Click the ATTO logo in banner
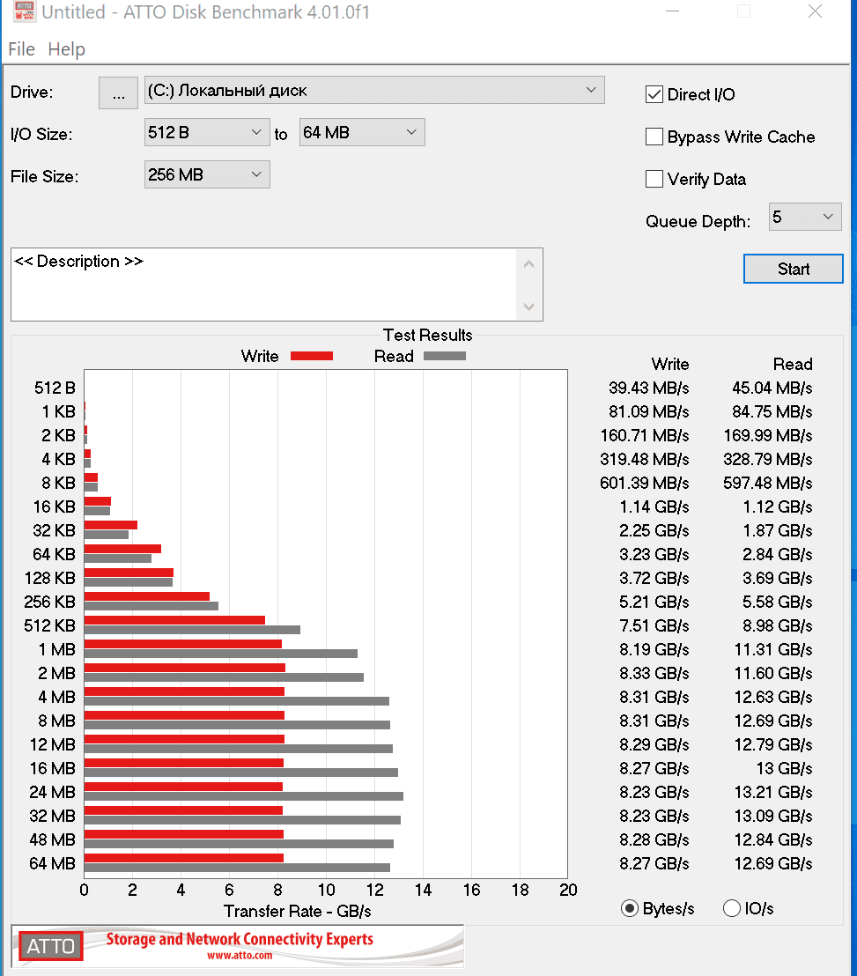The width and height of the screenshot is (857, 976). (x=50, y=946)
